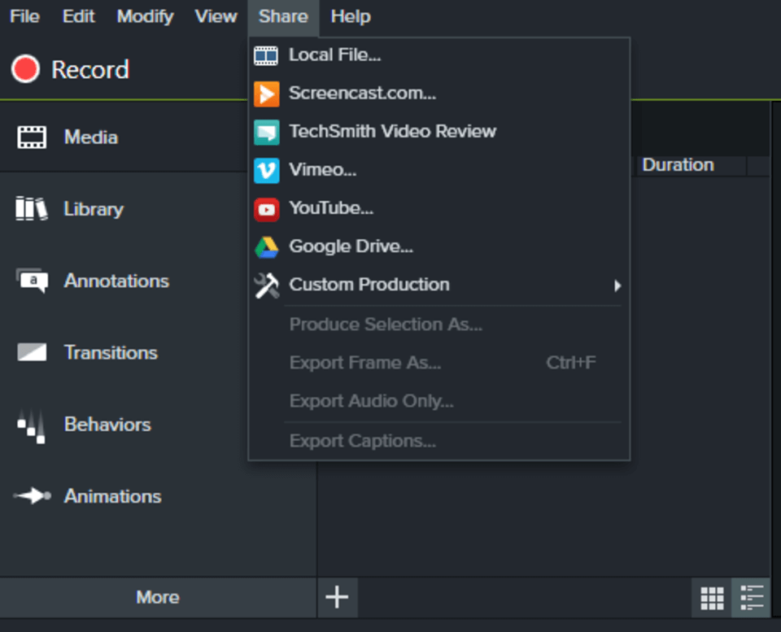Open the Media panel icon
The width and height of the screenshot is (781, 632).
pyautogui.click(x=32, y=137)
